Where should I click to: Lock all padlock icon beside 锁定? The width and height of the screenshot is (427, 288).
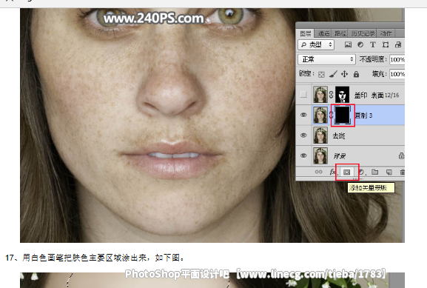tap(356, 74)
